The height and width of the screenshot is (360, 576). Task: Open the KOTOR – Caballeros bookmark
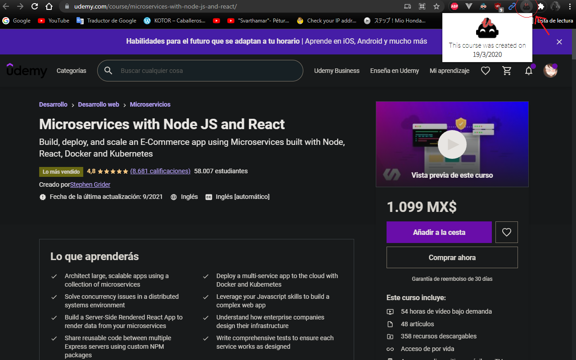pos(175,21)
